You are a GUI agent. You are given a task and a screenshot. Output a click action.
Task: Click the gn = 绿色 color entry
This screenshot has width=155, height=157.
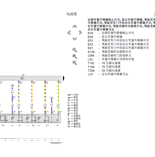click(73, 108)
